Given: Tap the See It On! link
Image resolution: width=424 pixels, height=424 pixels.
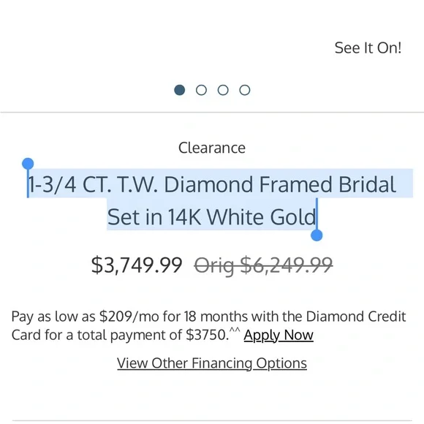Looking at the screenshot, I should [x=368, y=48].
